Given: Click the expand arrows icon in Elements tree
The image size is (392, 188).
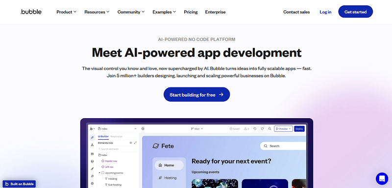Looking at the screenshot, I should tap(135, 143).
